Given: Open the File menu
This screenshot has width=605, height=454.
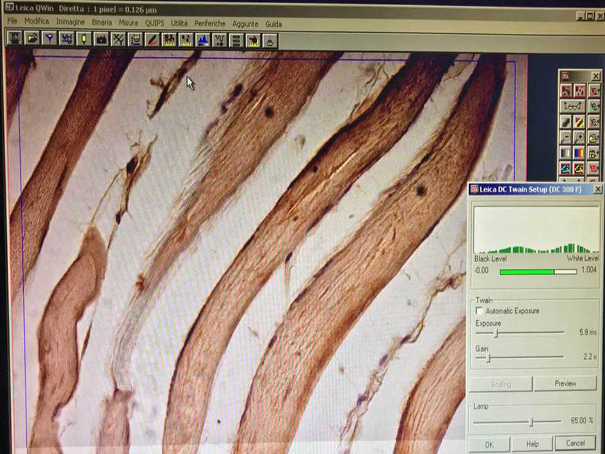Looking at the screenshot, I should [12, 20].
